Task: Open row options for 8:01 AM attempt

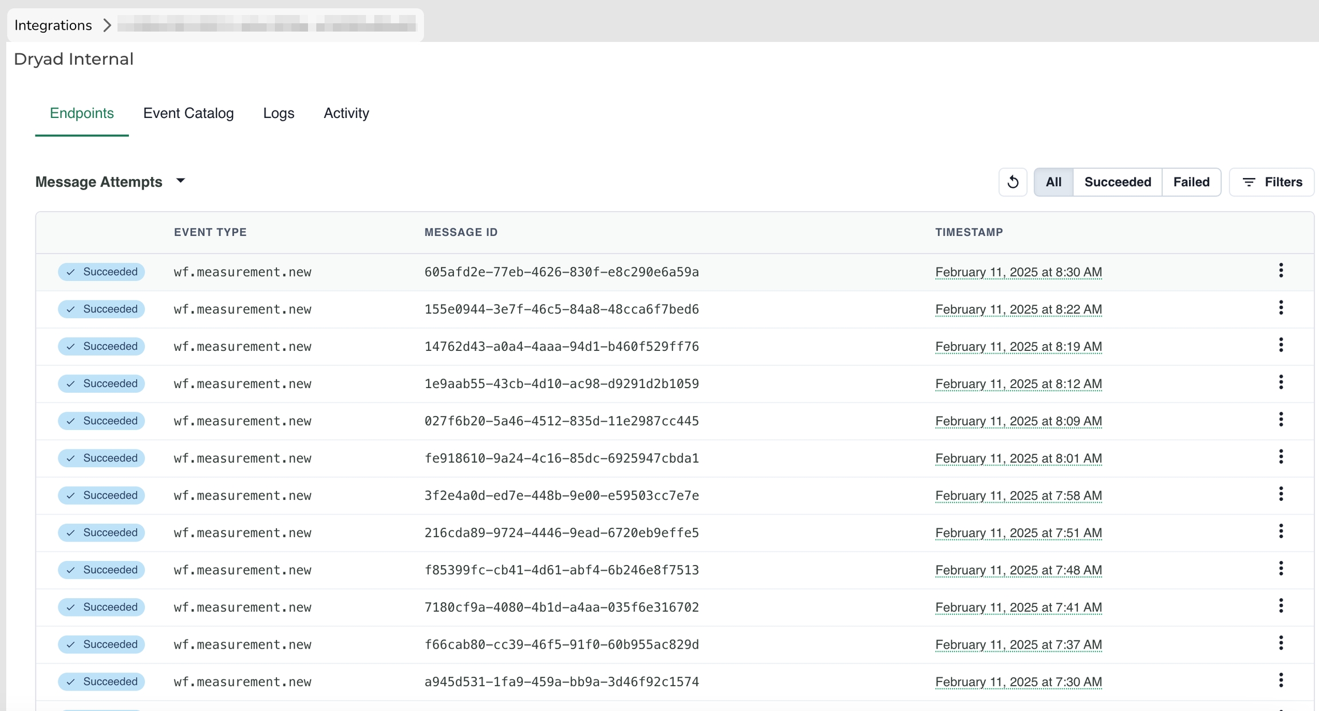Action: click(x=1281, y=457)
